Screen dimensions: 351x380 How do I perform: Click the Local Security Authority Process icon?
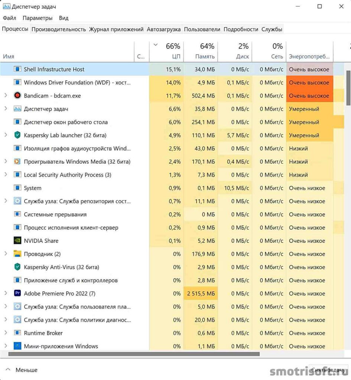point(17,175)
